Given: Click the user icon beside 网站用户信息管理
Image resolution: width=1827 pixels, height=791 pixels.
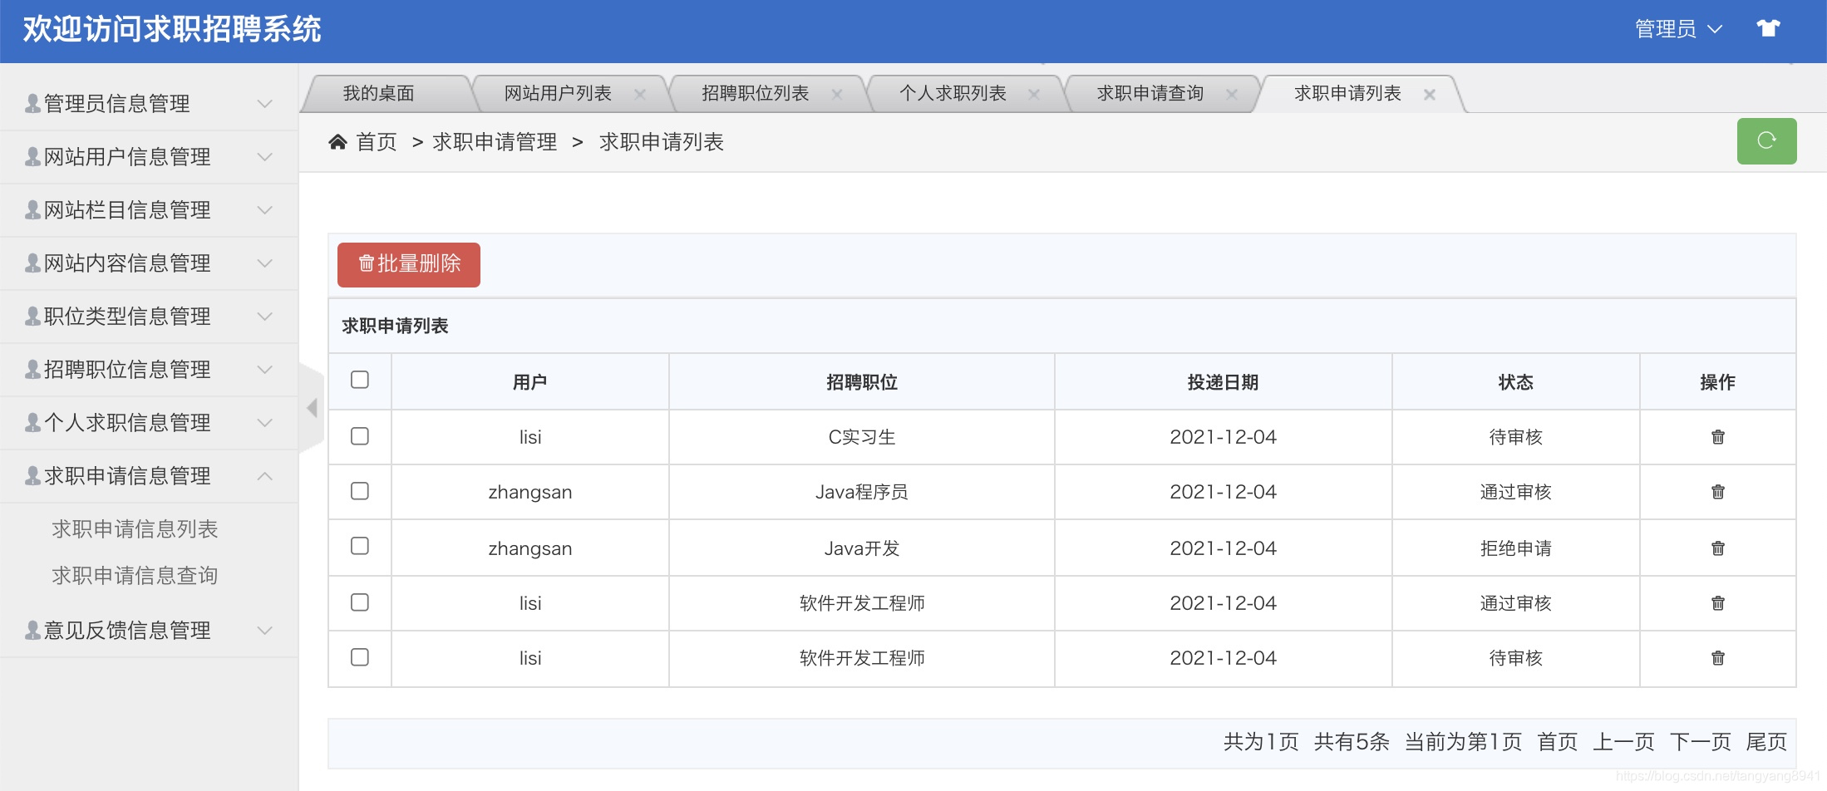Looking at the screenshot, I should (33, 156).
